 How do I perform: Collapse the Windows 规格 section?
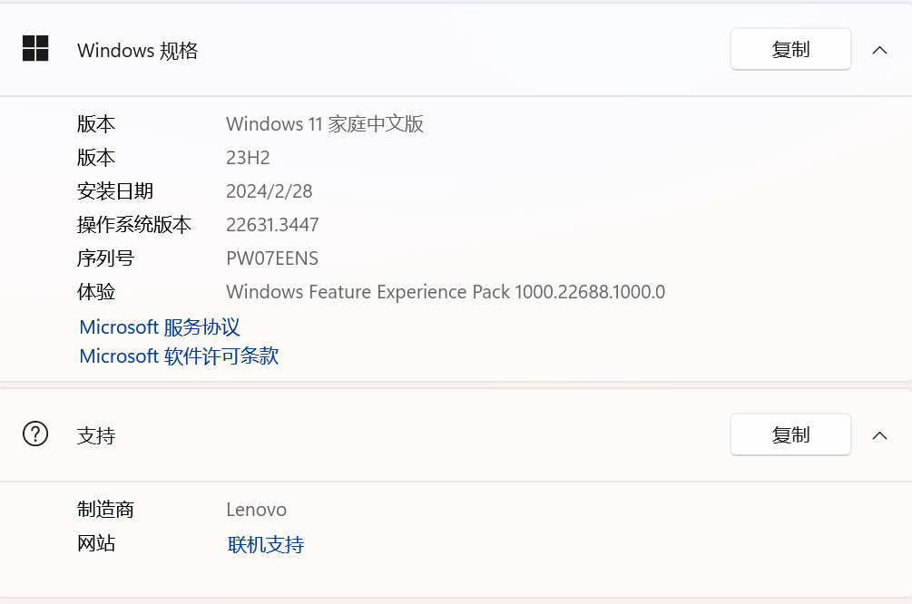(x=879, y=50)
